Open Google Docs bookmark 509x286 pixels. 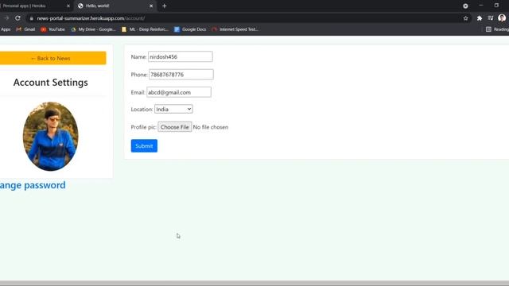(x=190, y=29)
